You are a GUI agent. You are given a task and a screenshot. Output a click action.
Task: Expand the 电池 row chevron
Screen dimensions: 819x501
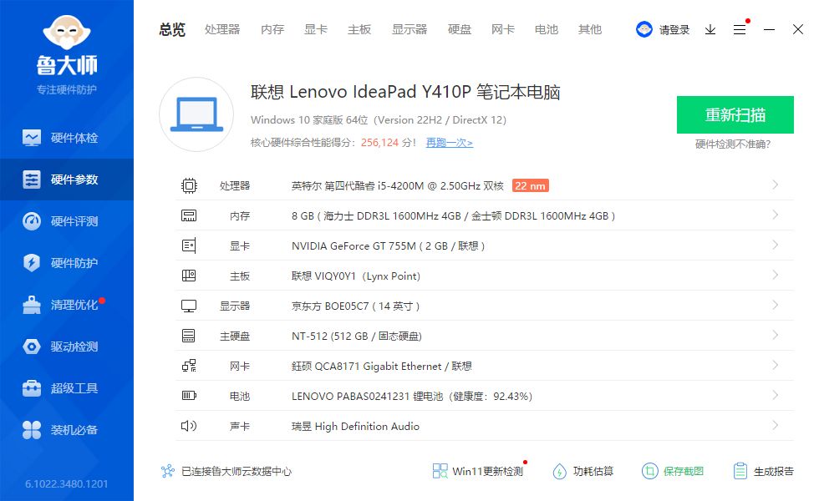click(x=776, y=395)
